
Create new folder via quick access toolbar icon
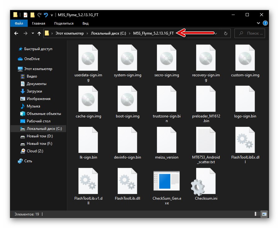pyautogui.click(x=32, y=15)
